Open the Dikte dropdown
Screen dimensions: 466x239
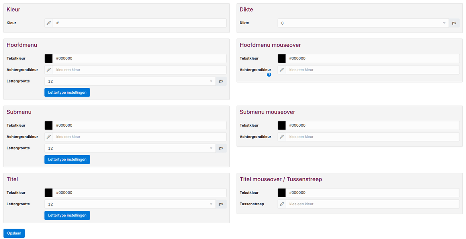363,23
